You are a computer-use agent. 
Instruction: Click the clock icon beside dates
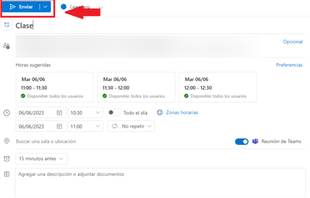coord(7,113)
